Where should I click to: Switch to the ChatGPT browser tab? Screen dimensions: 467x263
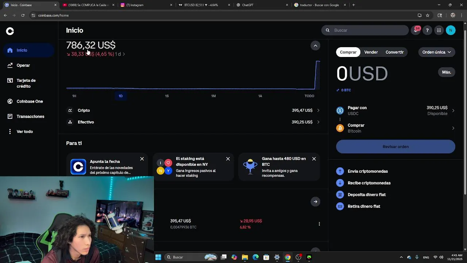(x=261, y=5)
